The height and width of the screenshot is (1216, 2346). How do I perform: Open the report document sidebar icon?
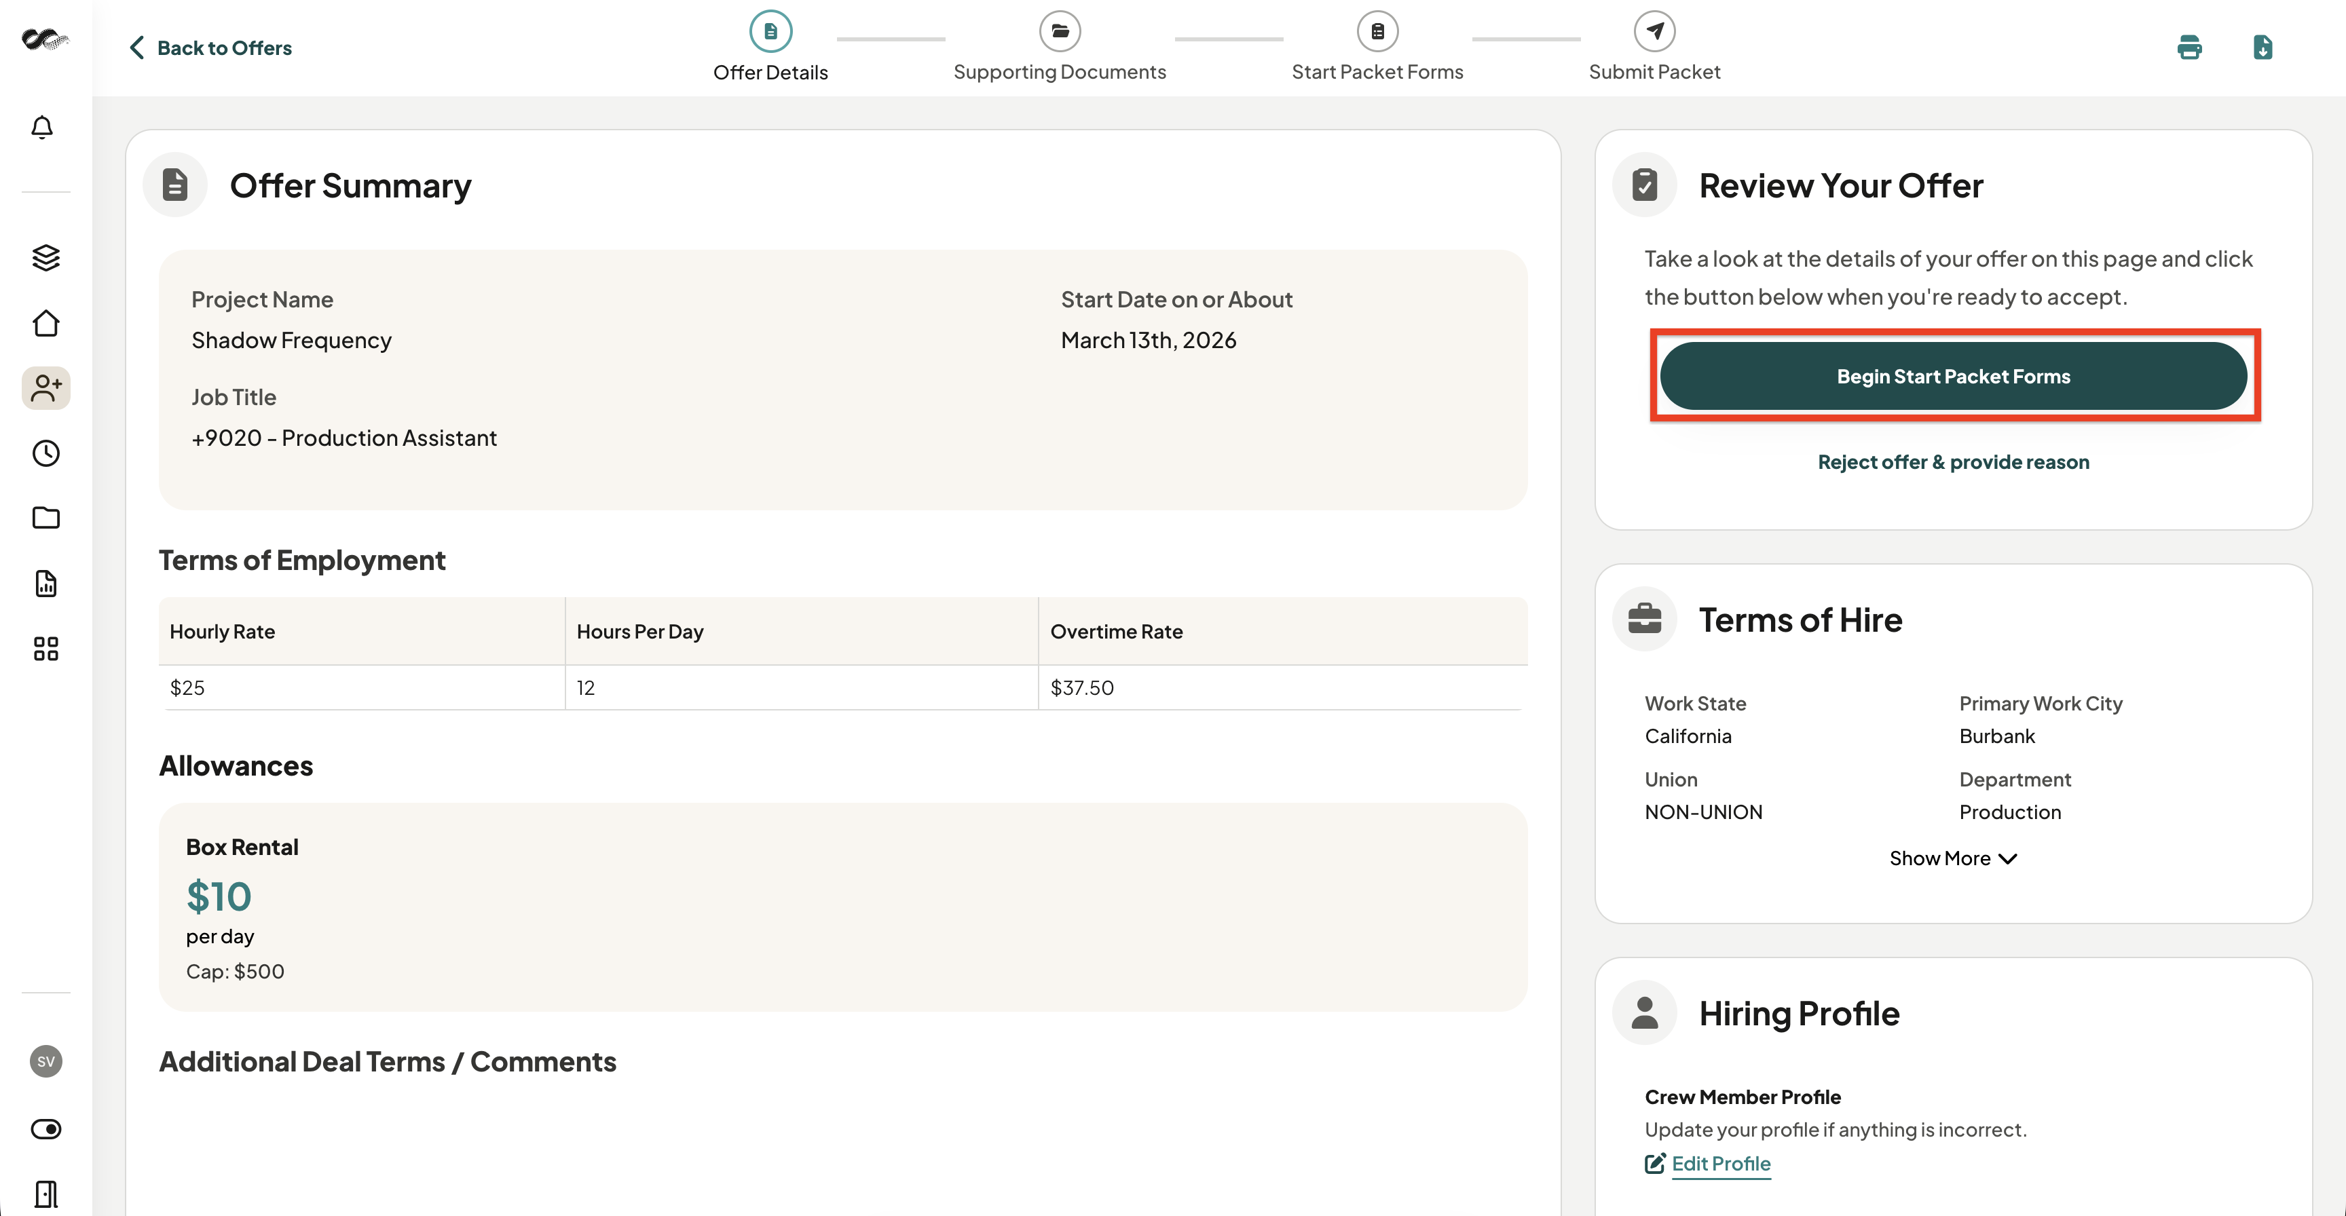pyautogui.click(x=45, y=584)
